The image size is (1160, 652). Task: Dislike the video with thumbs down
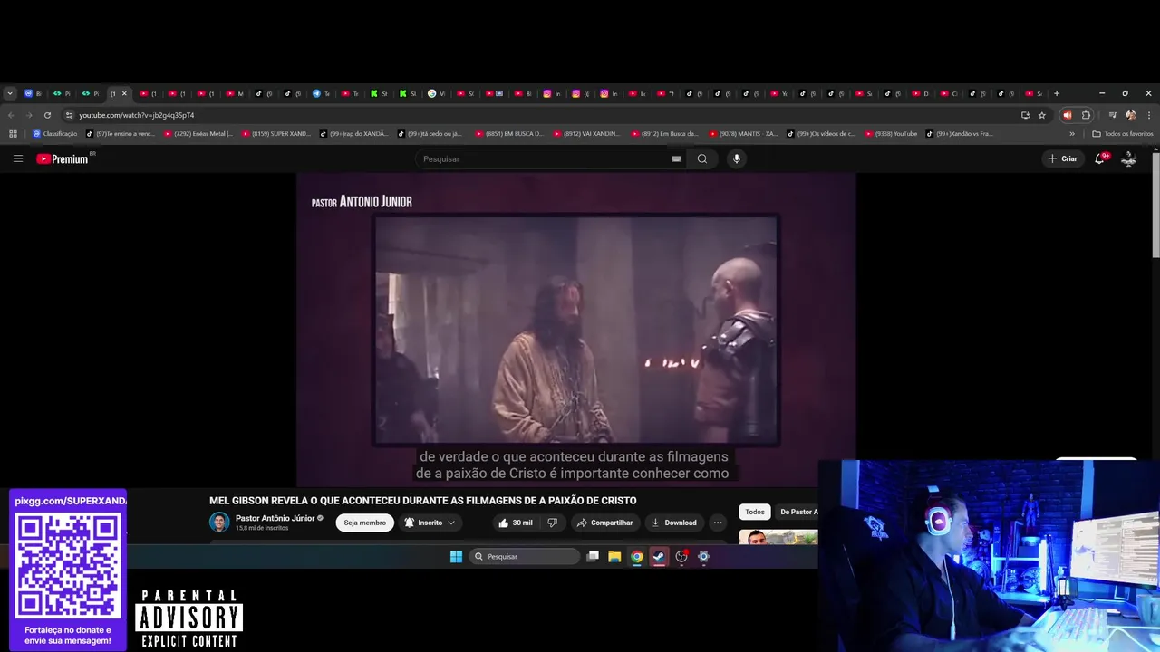click(x=552, y=523)
